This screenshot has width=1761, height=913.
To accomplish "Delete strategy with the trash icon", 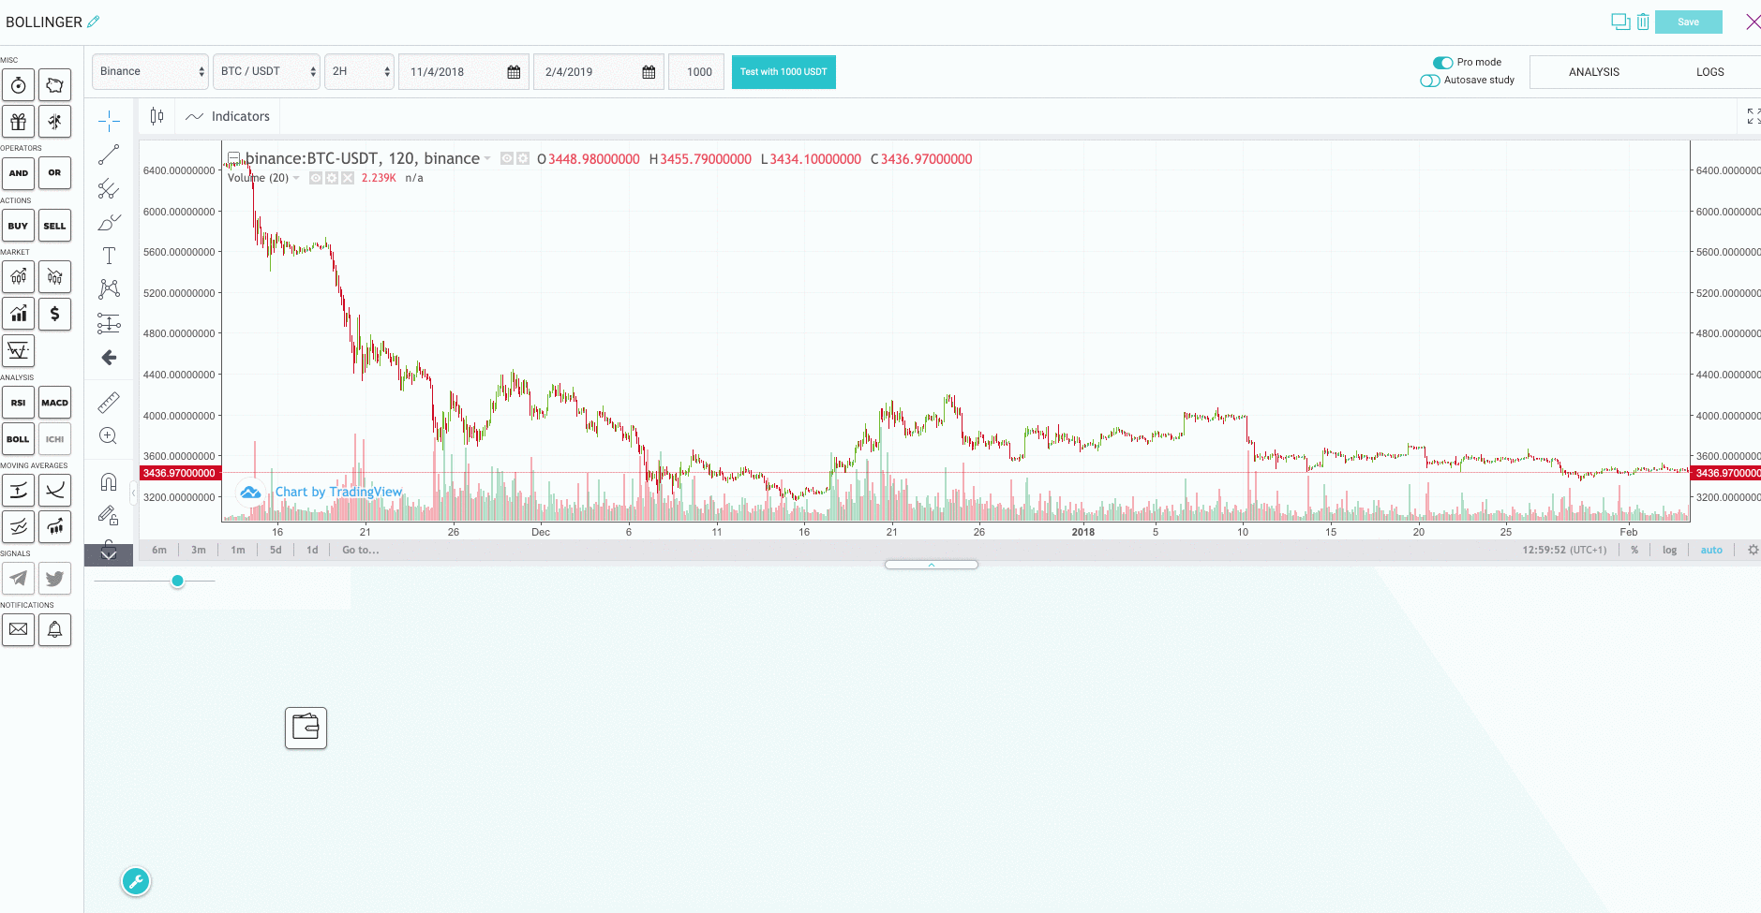I will coord(1643,22).
